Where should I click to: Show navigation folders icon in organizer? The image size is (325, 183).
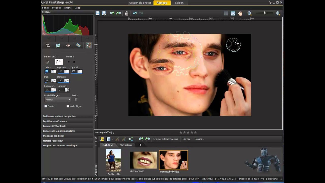coord(102,139)
